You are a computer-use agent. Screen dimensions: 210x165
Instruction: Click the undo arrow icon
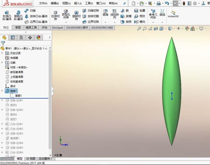(167, 3)
